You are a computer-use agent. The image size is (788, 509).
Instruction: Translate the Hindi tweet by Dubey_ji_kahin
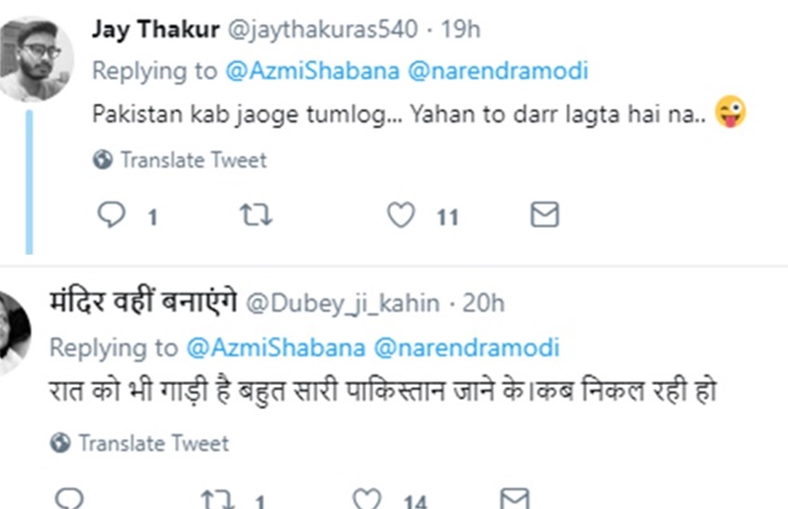153,442
